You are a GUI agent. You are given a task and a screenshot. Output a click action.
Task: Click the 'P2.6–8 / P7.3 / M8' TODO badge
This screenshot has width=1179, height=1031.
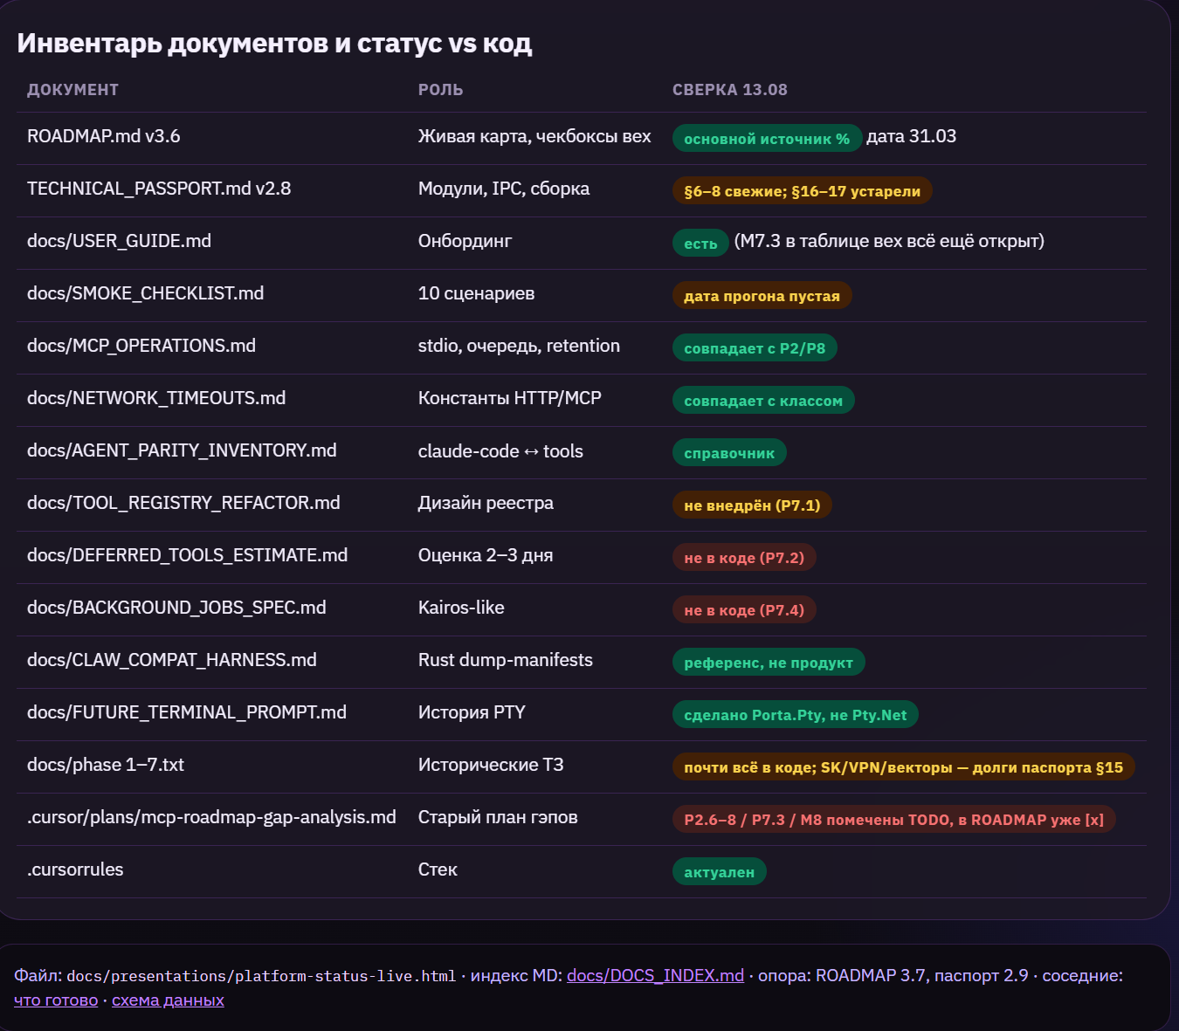coord(893,819)
